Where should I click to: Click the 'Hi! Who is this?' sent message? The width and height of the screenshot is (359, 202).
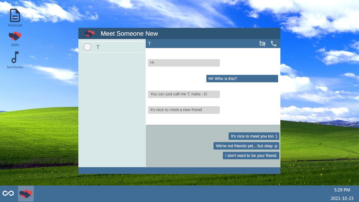(x=242, y=78)
